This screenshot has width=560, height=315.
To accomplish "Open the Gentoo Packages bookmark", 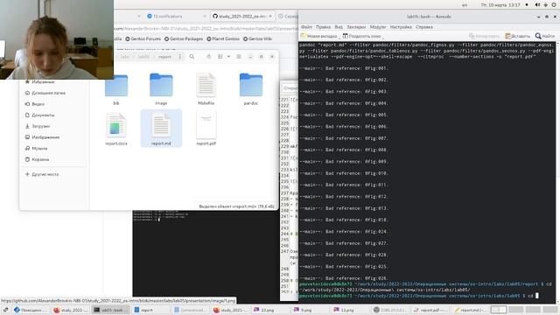I will coord(183,38).
